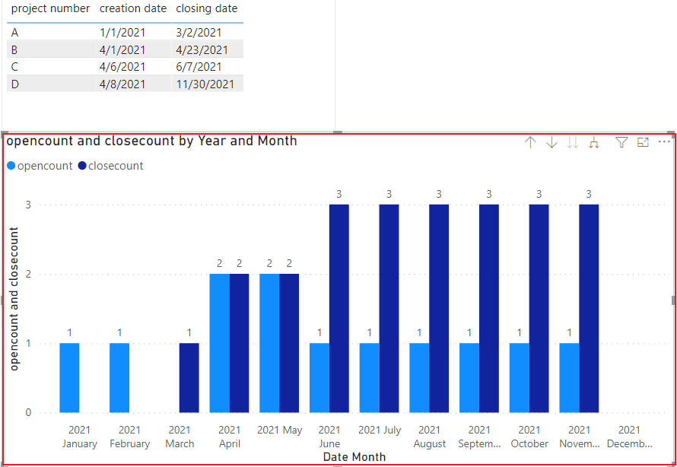Screen dimensions: 677x467
Task: Open the More options ellipsis menu
Action: [x=664, y=141]
